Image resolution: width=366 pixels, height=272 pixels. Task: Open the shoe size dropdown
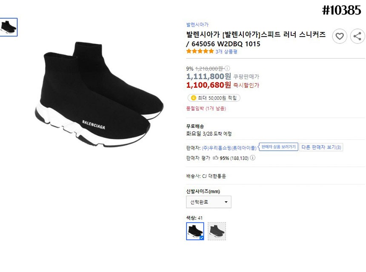click(209, 202)
